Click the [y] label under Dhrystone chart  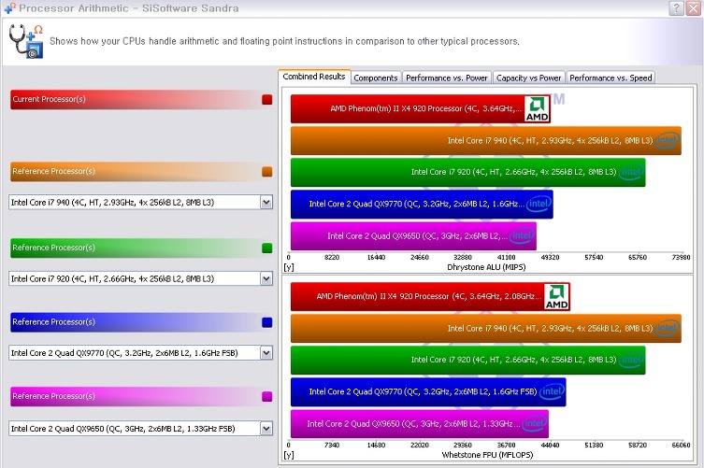tap(289, 267)
